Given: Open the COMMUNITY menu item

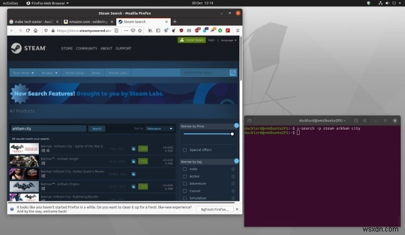Looking at the screenshot, I should tap(87, 49).
